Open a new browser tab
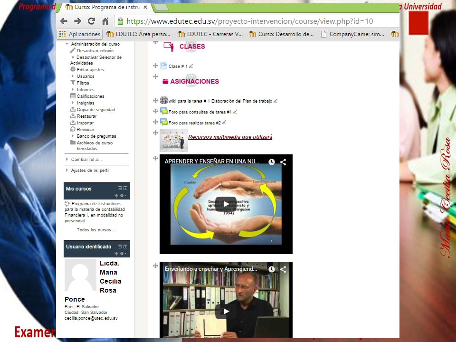The height and width of the screenshot is (342, 456). (161, 8)
